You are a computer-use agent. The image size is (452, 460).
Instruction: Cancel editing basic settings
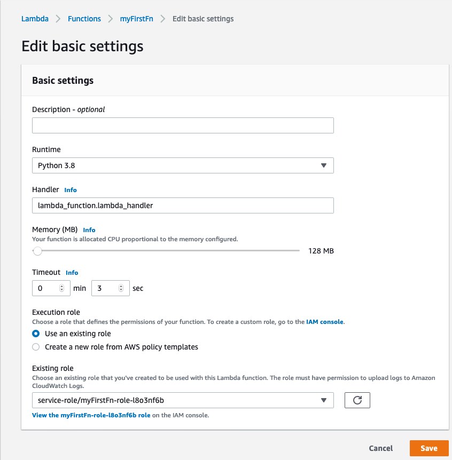380,448
